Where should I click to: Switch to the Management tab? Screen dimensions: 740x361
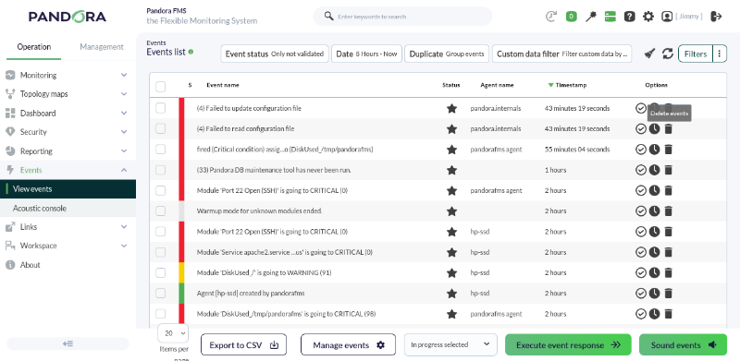(x=102, y=47)
